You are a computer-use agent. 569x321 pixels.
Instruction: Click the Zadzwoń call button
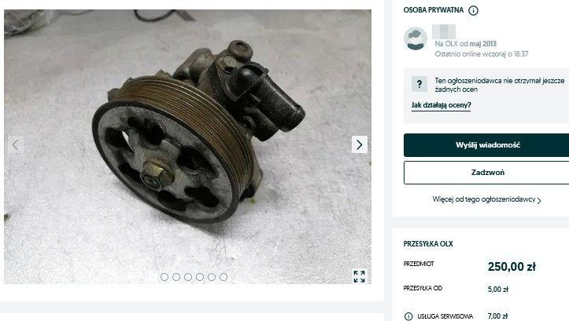486,173
